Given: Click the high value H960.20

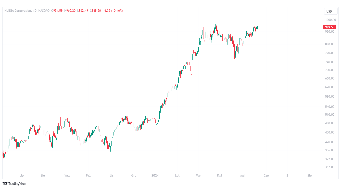Looking at the screenshot, I should point(70,11).
